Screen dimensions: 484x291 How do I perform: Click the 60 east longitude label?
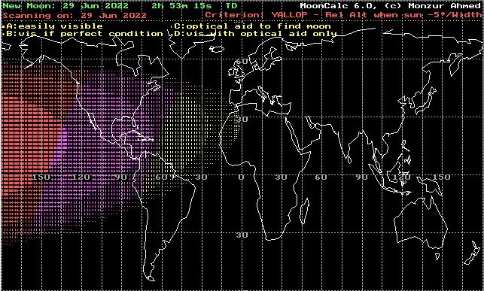tap(321, 177)
